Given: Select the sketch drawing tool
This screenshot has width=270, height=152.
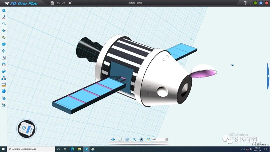Looking at the screenshot, I should 3,17.
